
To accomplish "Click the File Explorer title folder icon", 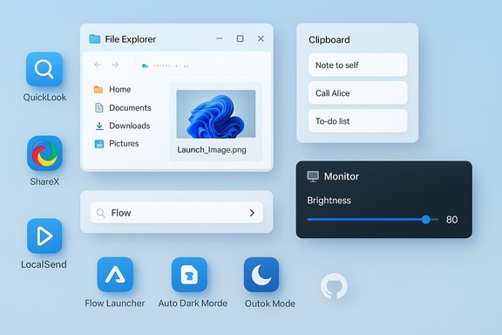I will (x=94, y=39).
